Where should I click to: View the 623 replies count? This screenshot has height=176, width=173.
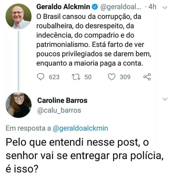pos(54,77)
